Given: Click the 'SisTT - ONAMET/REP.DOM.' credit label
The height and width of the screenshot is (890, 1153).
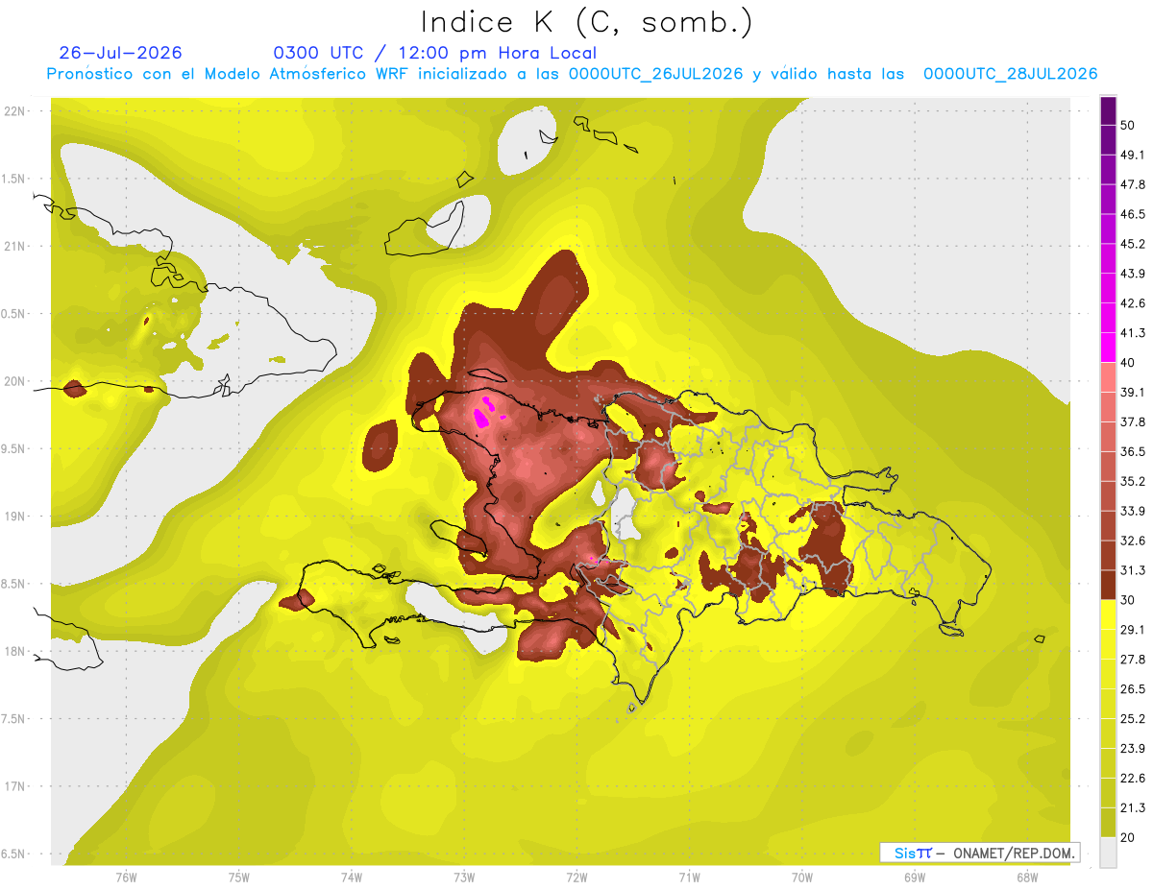Looking at the screenshot, I should coord(979,853).
